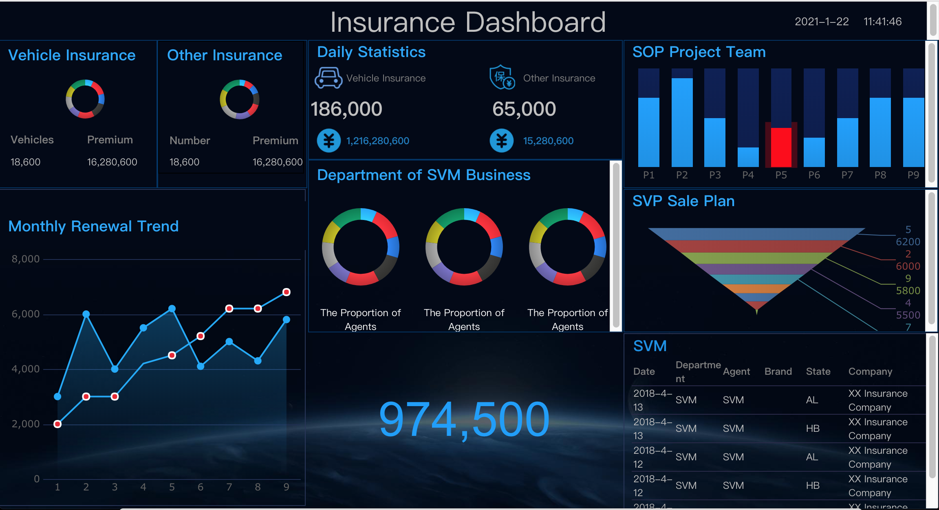Click the XX Insurance Company link in first row
The height and width of the screenshot is (510, 939).
877,400
